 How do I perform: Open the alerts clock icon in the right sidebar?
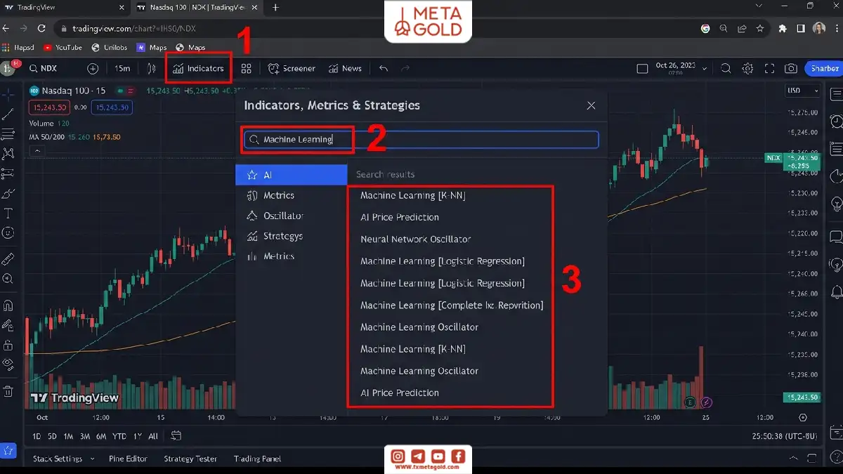[x=836, y=121]
